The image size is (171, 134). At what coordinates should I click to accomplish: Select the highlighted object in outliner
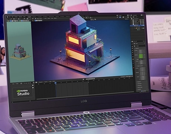tap(138, 25)
